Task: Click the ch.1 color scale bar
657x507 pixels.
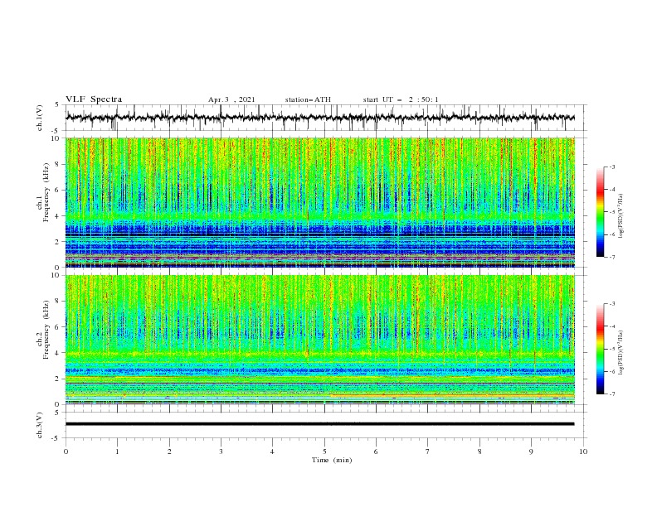Action: point(600,212)
